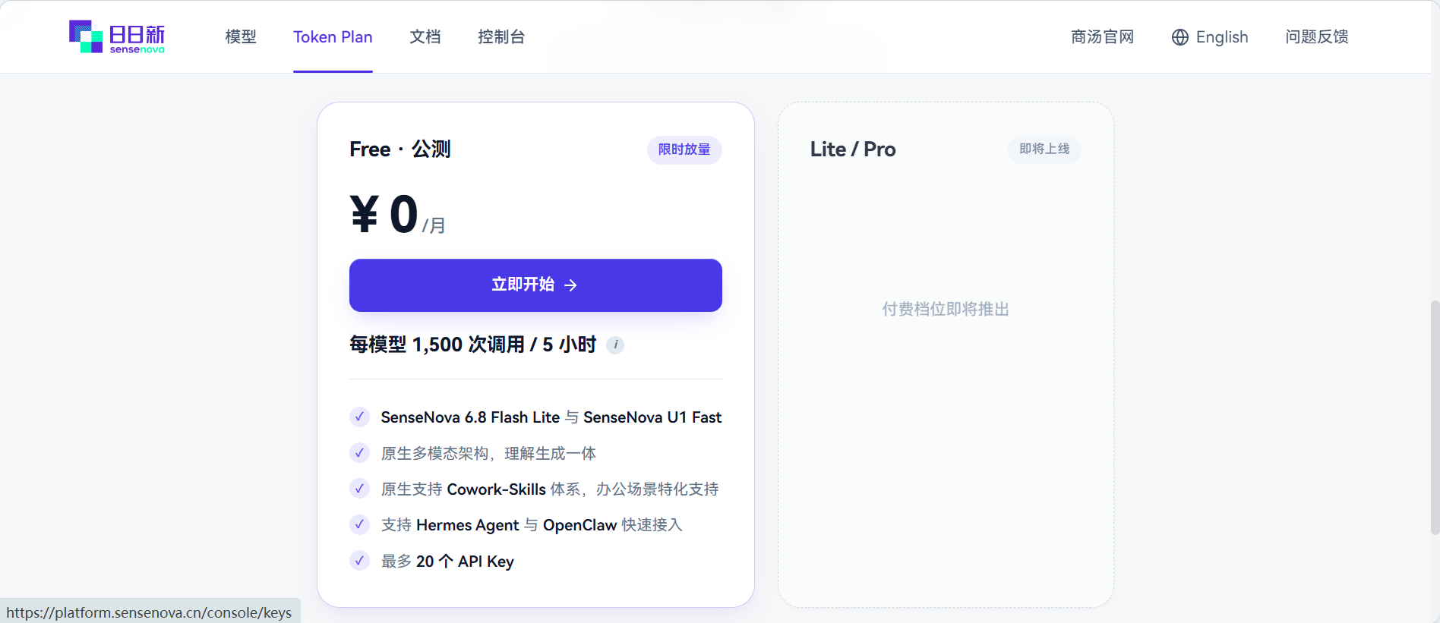Click the 原生多模态架构，理解生成一体 text
This screenshot has height=623, width=1440.
(x=488, y=453)
